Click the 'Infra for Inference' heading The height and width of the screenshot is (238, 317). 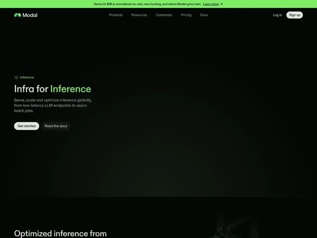click(x=53, y=89)
